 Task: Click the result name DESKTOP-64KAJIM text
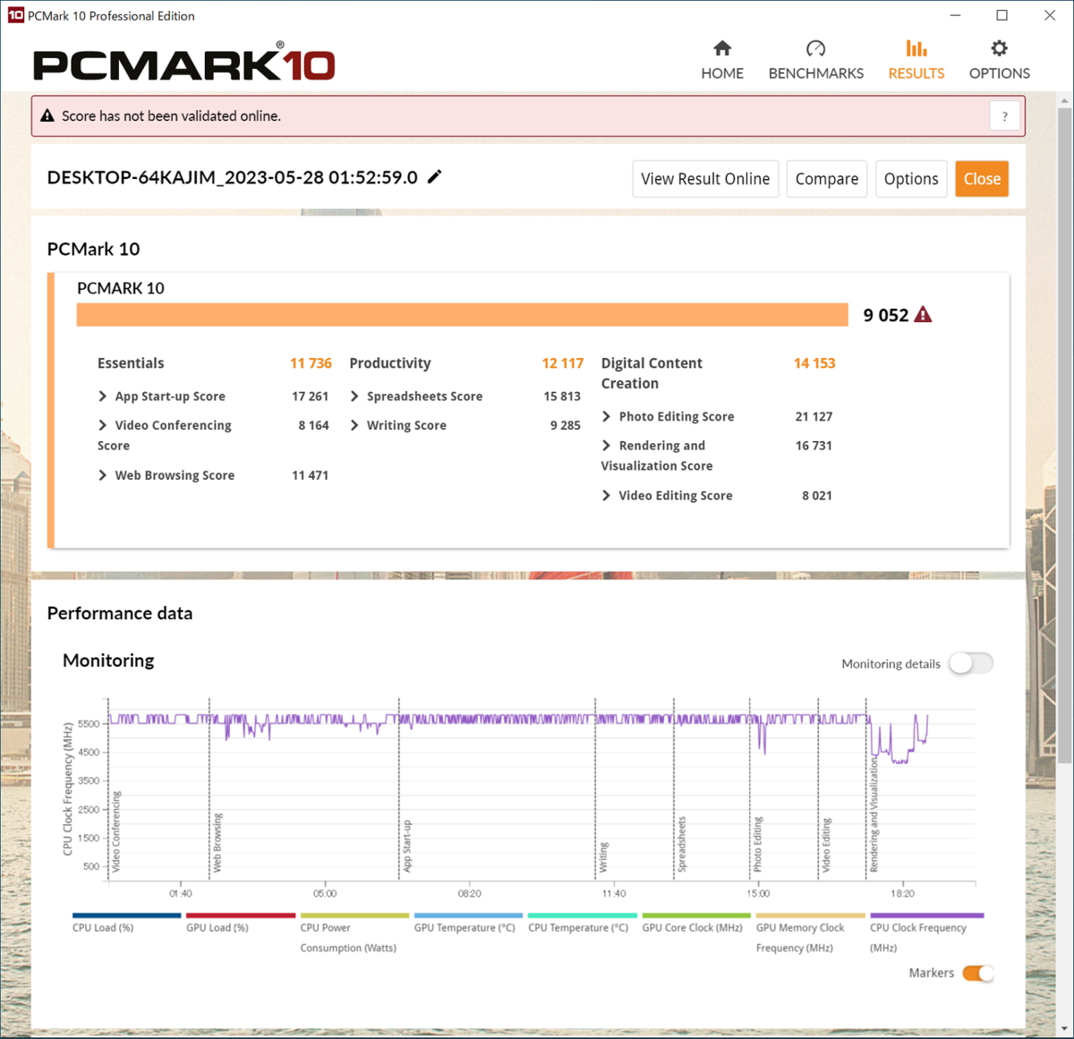pos(232,177)
